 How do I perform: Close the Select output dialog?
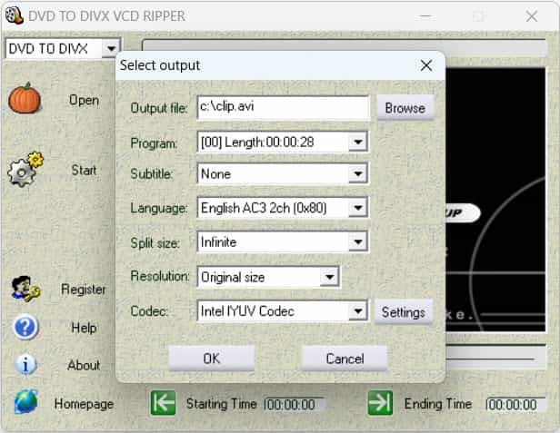[426, 65]
